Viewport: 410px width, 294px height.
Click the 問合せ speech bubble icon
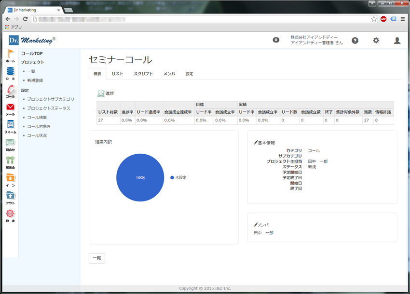pyautogui.click(x=10, y=143)
